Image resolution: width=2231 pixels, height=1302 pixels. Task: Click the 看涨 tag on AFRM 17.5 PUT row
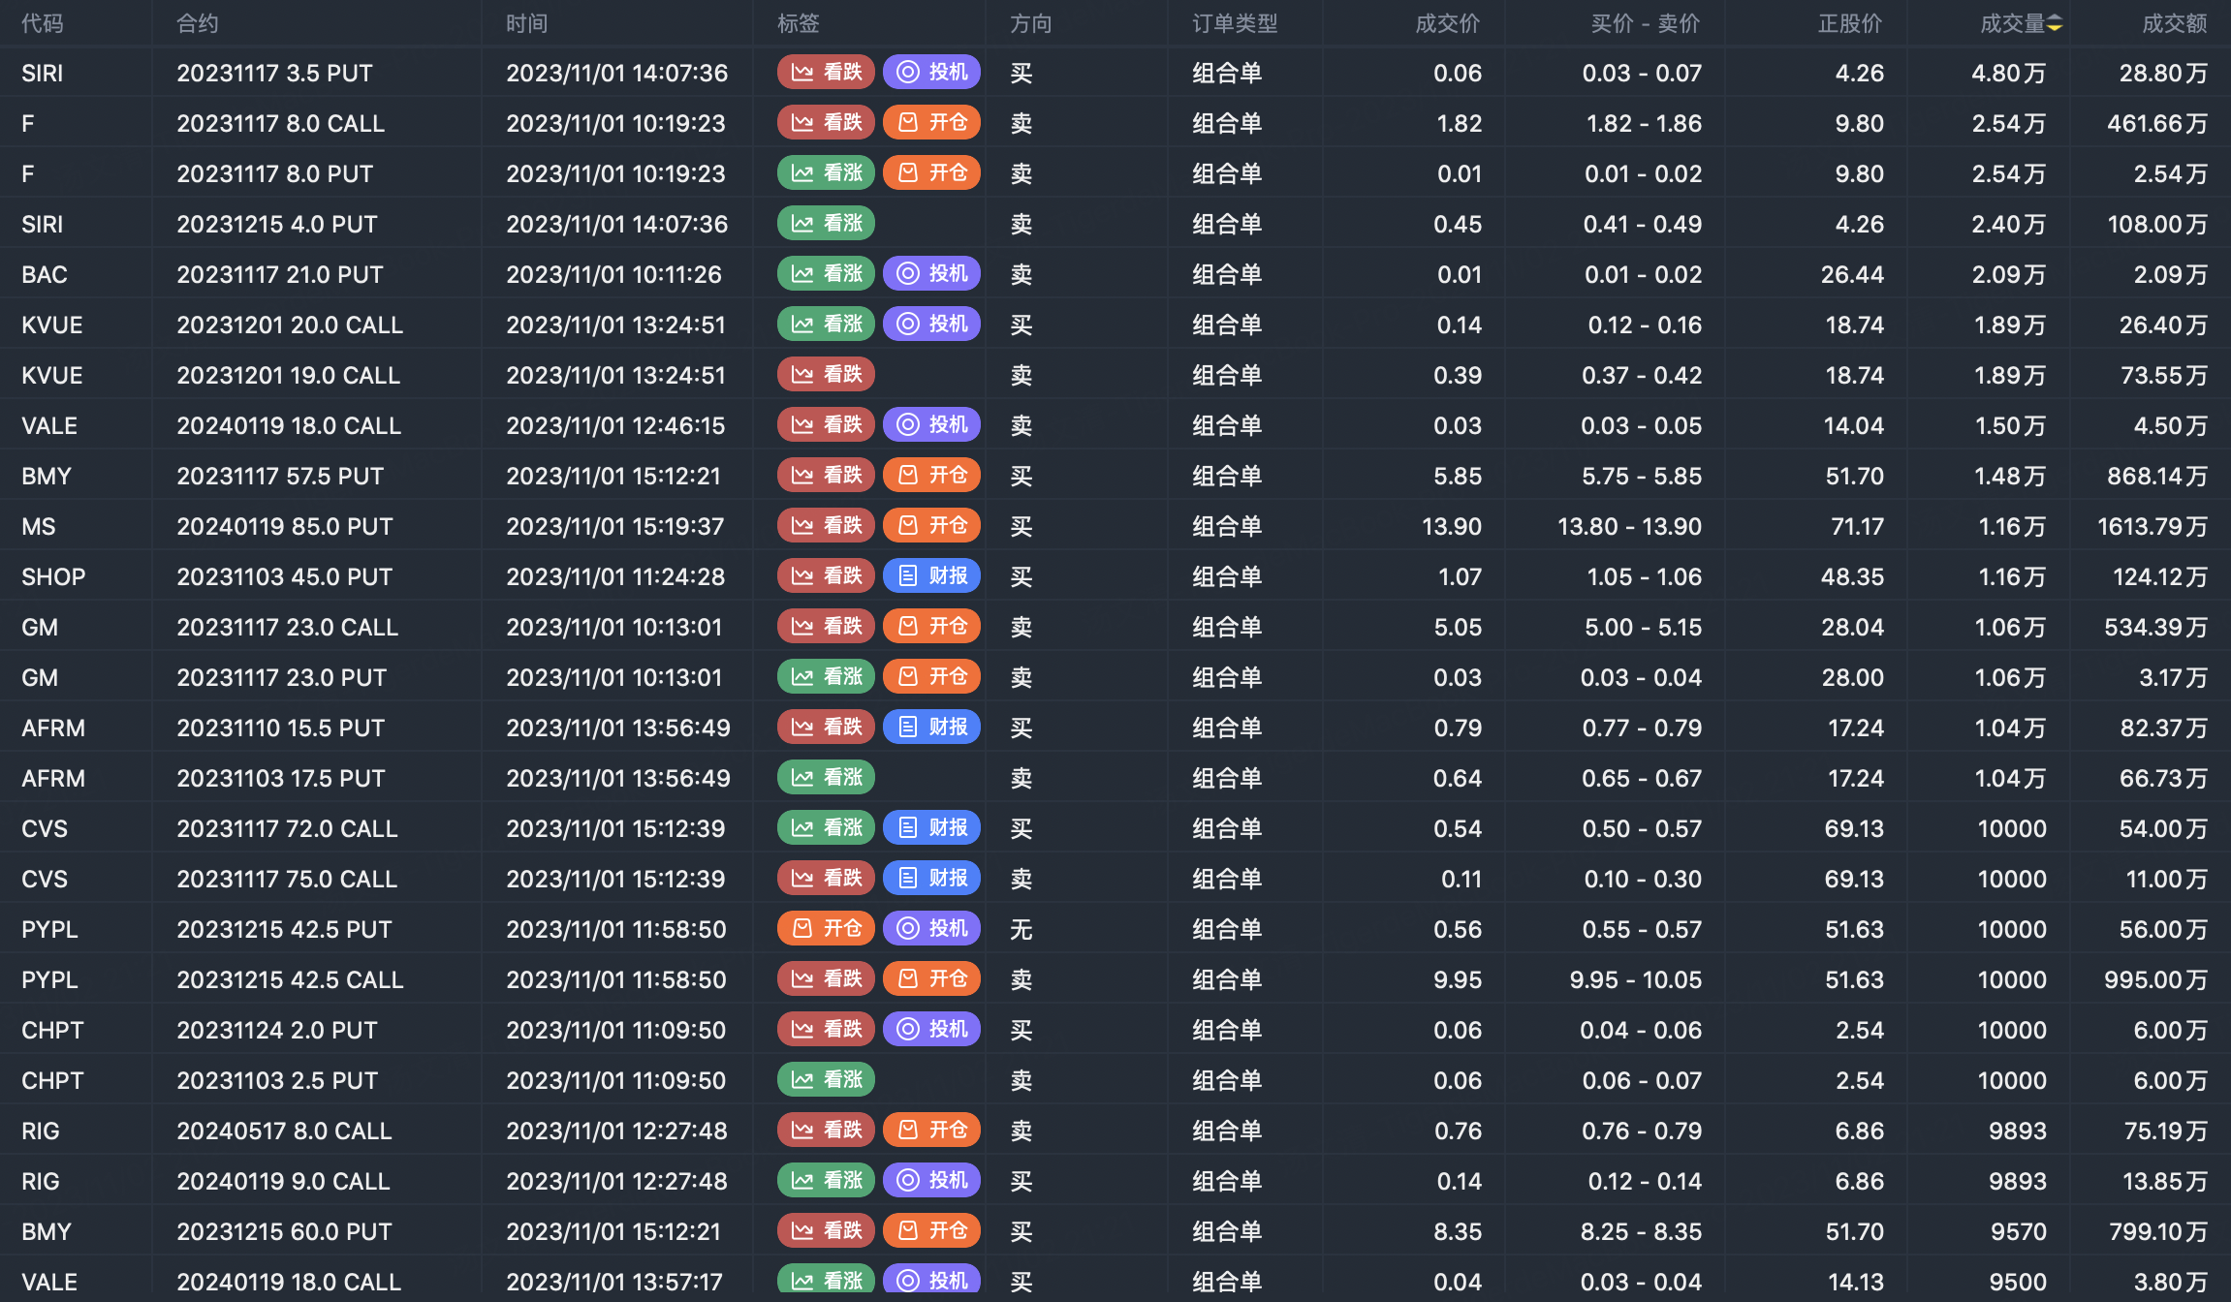click(x=827, y=777)
